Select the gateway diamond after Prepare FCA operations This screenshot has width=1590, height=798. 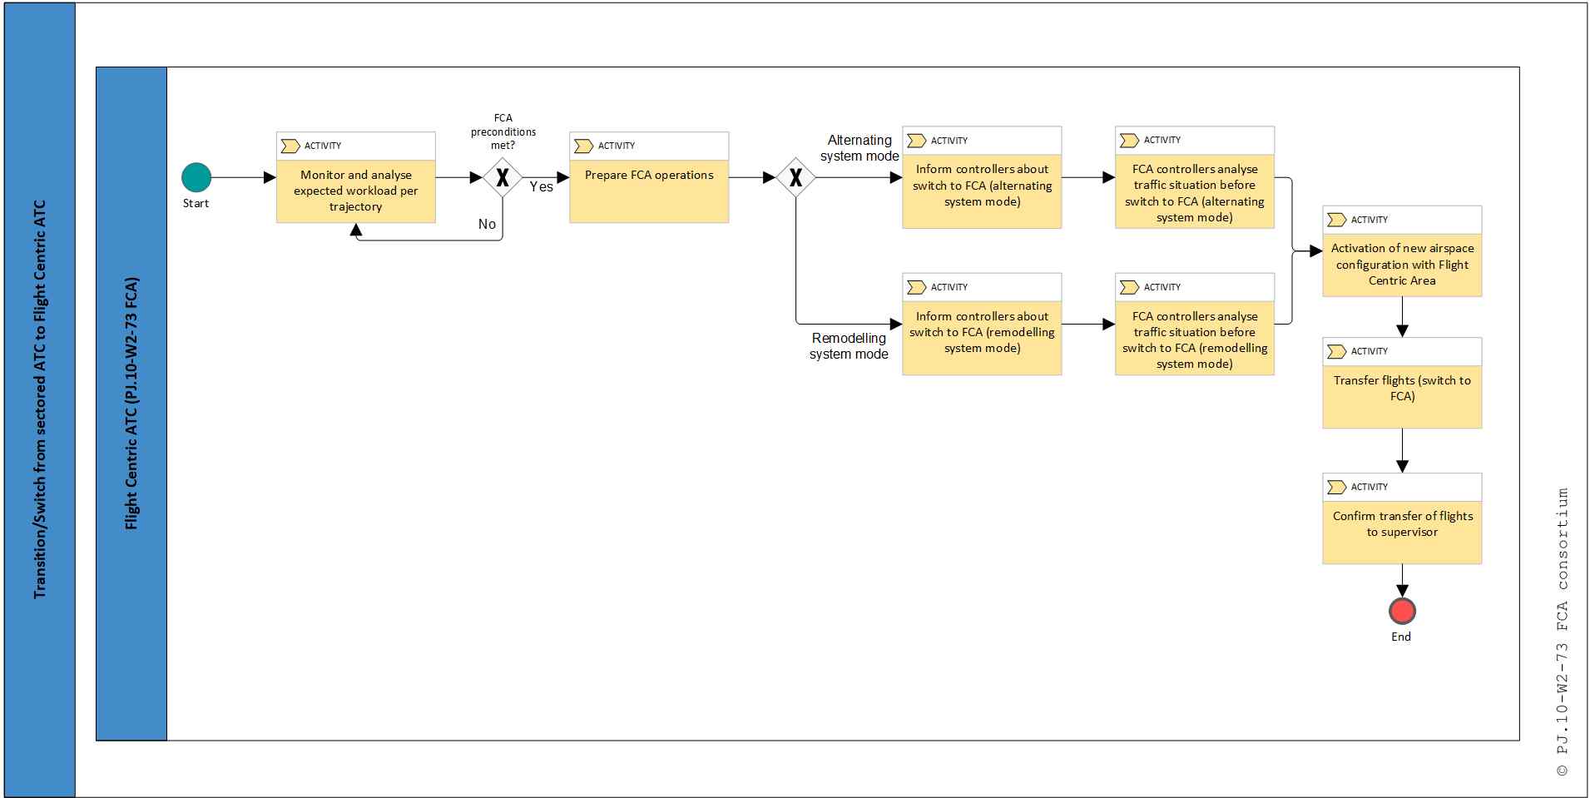(x=795, y=177)
